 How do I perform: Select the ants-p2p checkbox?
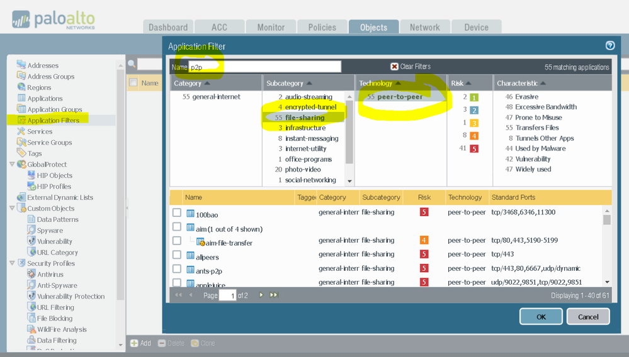[x=177, y=269]
